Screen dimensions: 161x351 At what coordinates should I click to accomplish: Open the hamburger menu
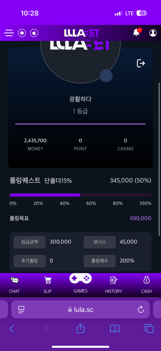coord(9,33)
